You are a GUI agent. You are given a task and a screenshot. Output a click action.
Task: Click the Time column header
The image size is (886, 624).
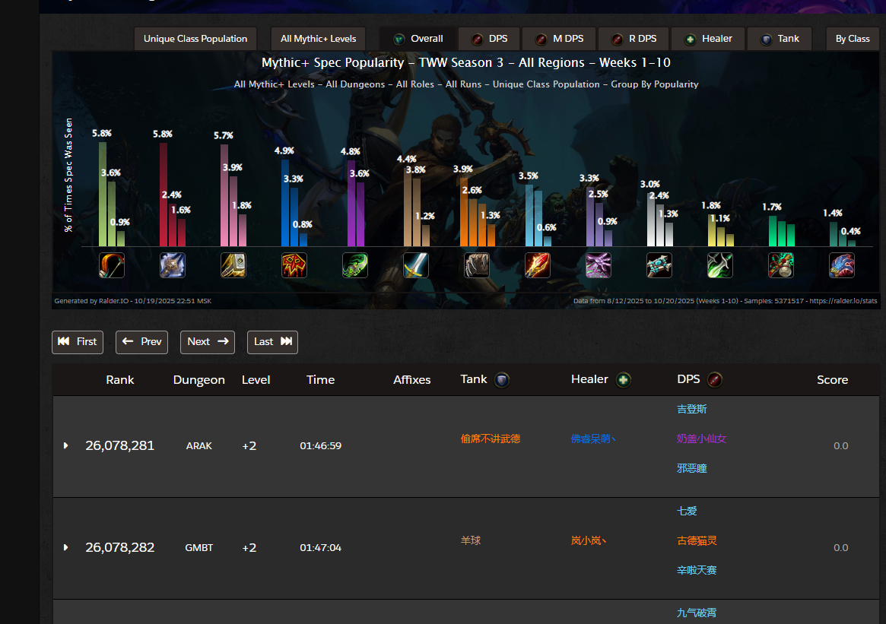point(320,380)
